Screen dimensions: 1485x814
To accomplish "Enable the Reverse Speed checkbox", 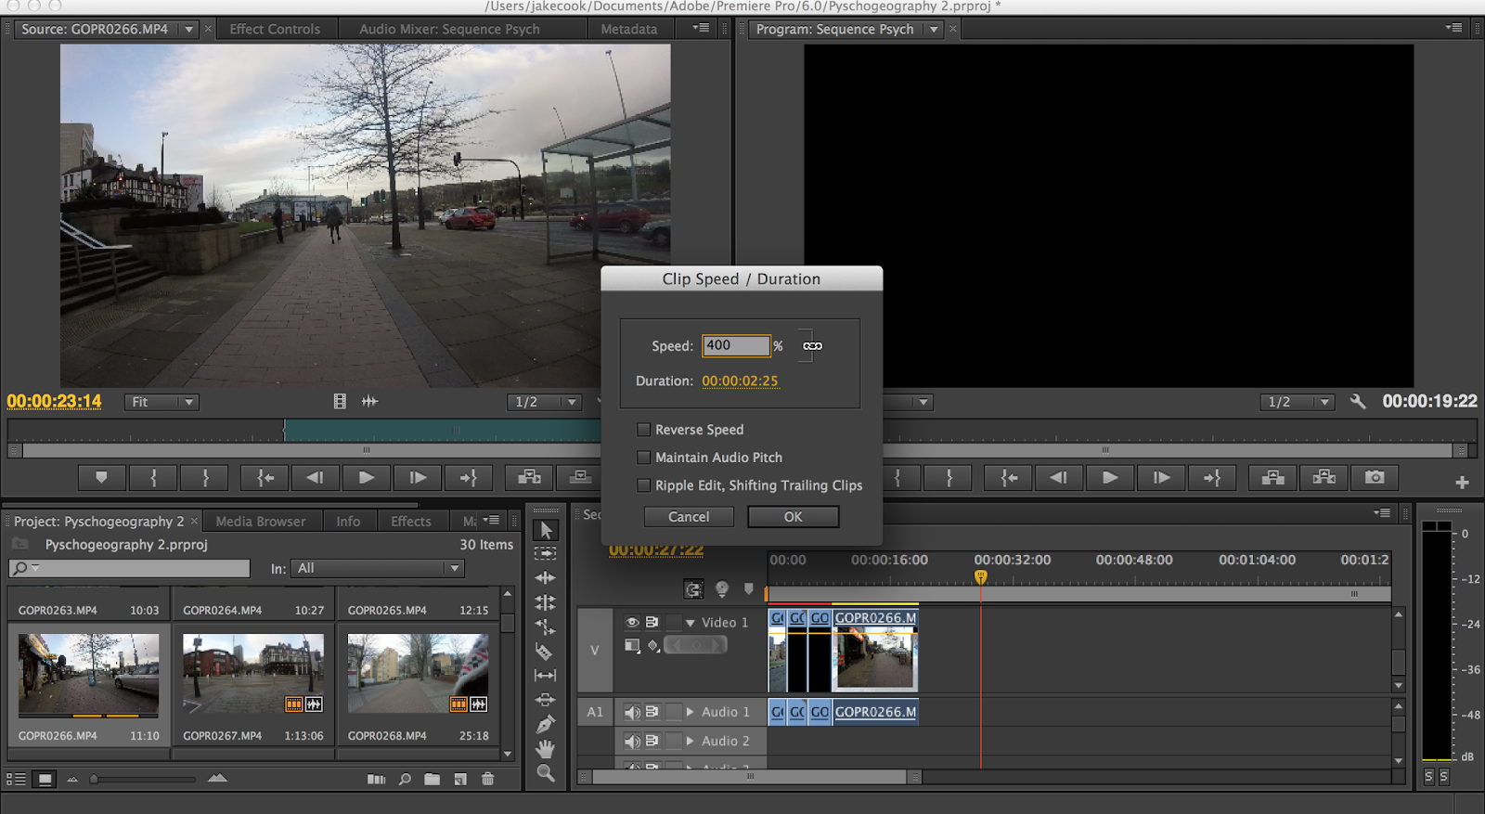I will (x=643, y=430).
